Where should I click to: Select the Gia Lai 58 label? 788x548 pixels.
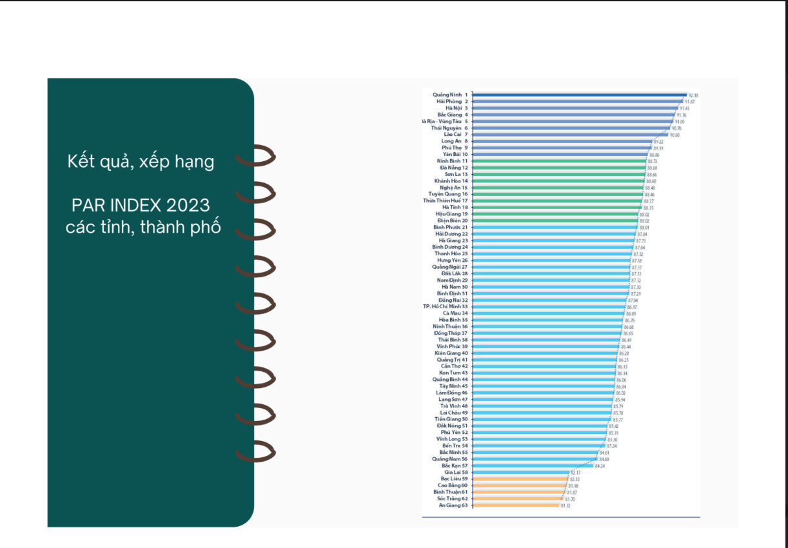pyautogui.click(x=455, y=473)
